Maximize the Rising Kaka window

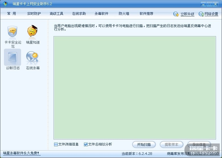[209, 4]
